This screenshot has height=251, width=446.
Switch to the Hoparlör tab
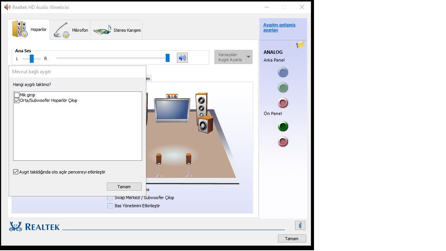[29, 29]
